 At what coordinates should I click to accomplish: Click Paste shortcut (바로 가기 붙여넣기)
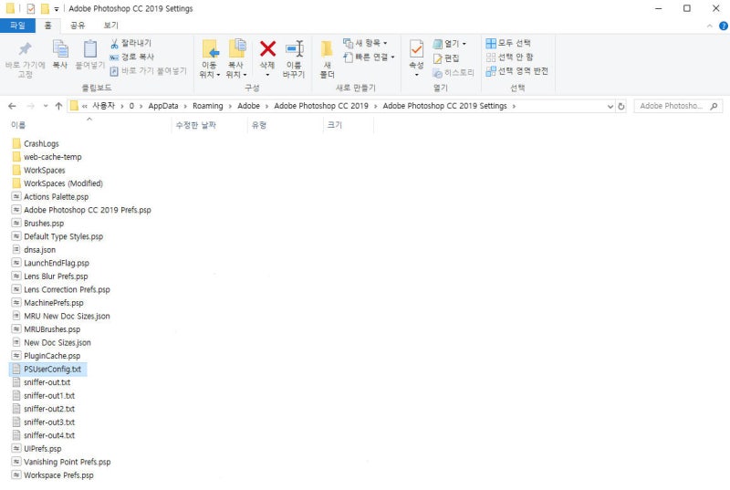point(148,71)
